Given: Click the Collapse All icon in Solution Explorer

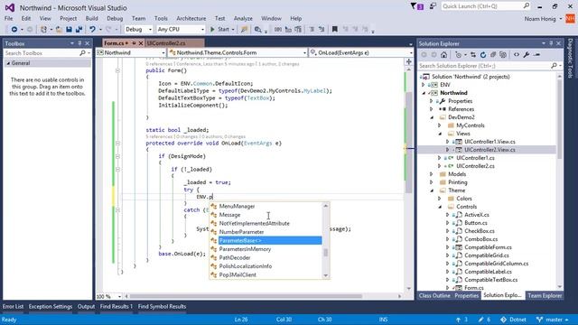Looking at the screenshot, I should pos(493,55).
